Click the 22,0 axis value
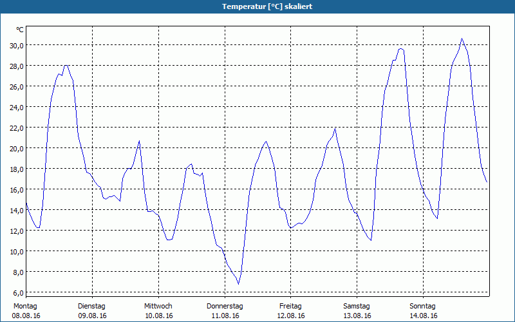The width and height of the screenshot is (515, 322). click(x=17, y=128)
